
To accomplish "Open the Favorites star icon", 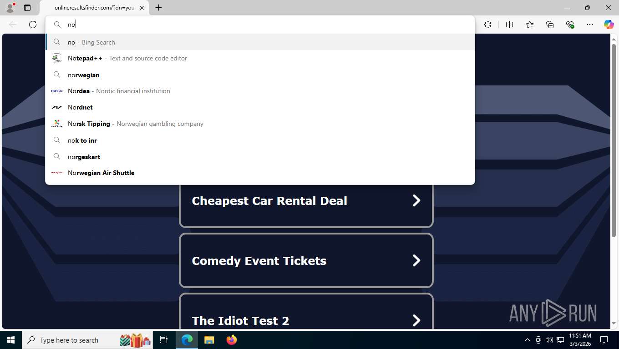I will pyautogui.click(x=529, y=25).
